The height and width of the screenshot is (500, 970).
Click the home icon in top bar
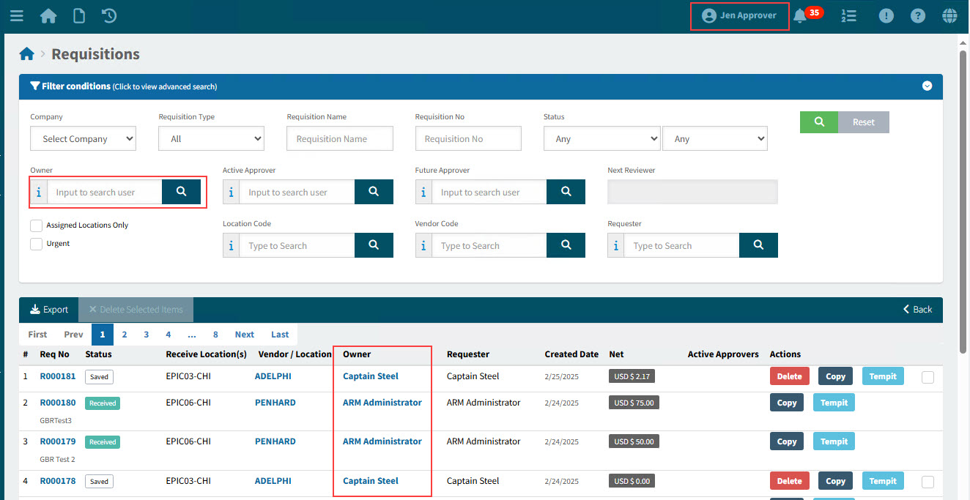(48, 15)
